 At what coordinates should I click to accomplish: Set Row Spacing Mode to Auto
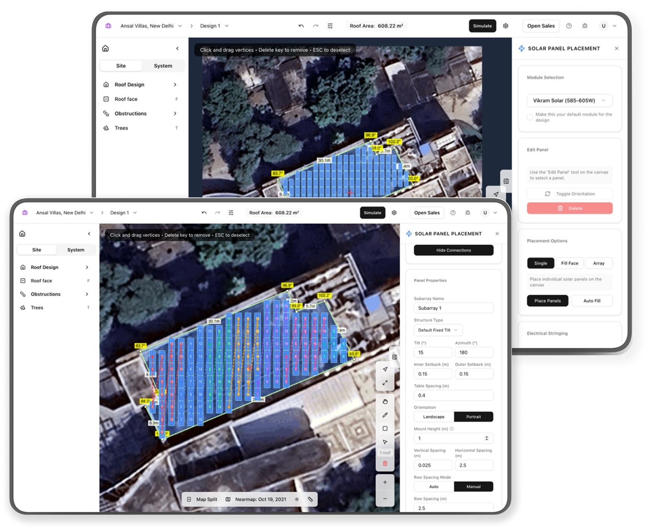click(x=434, y=487)
